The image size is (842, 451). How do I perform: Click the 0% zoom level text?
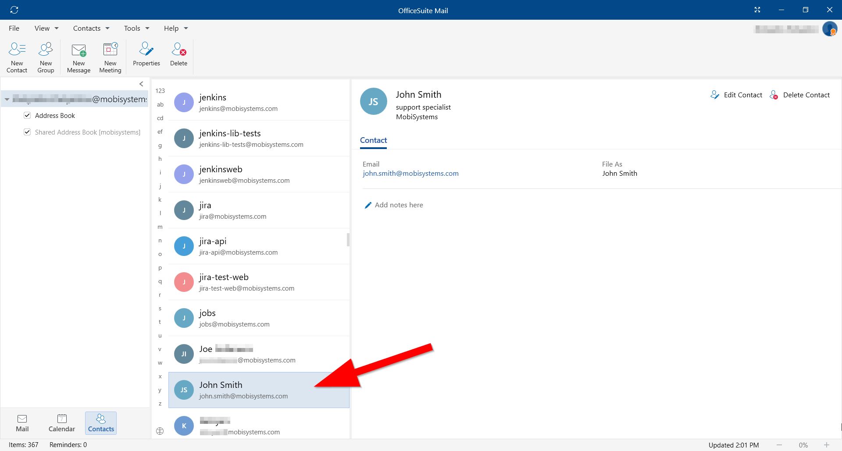[803, 445]
